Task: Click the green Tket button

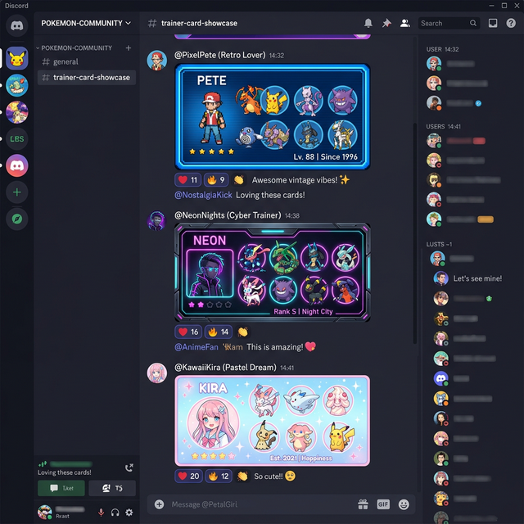Action: point(61,488)
